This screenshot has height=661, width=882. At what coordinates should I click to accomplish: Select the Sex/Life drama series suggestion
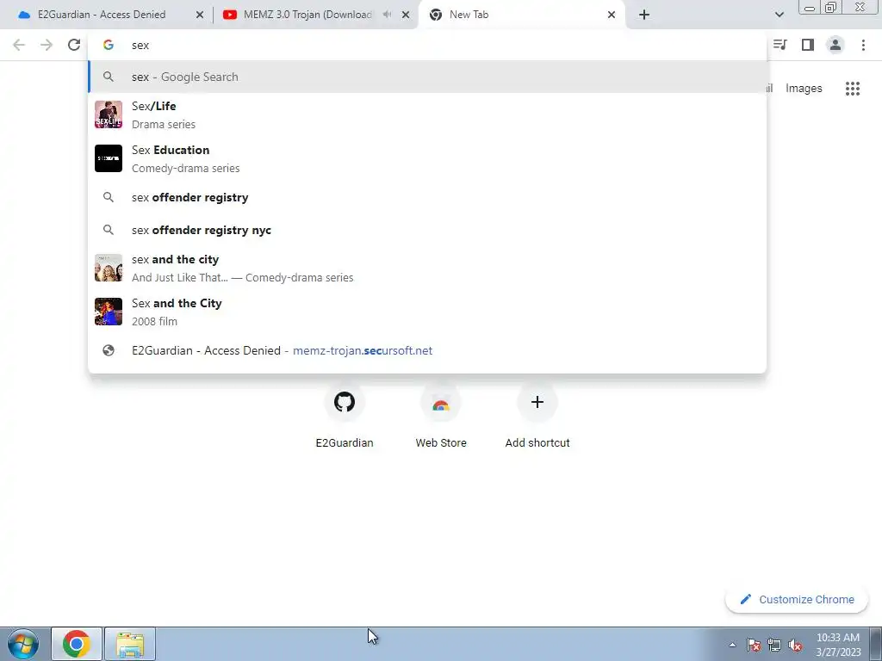coord(427,114)
